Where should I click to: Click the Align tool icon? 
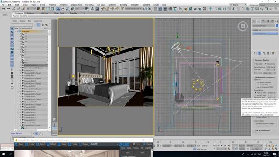150,9
